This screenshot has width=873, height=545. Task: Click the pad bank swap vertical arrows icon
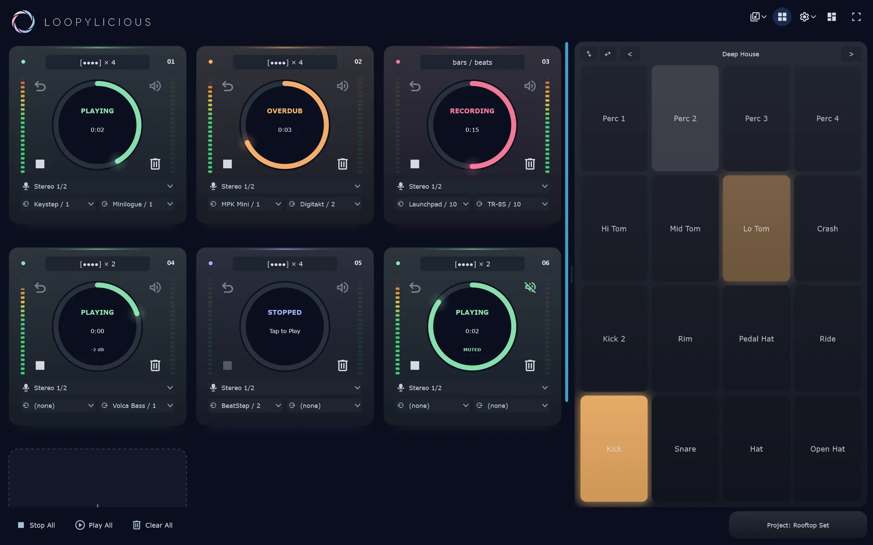pos(589,54)
